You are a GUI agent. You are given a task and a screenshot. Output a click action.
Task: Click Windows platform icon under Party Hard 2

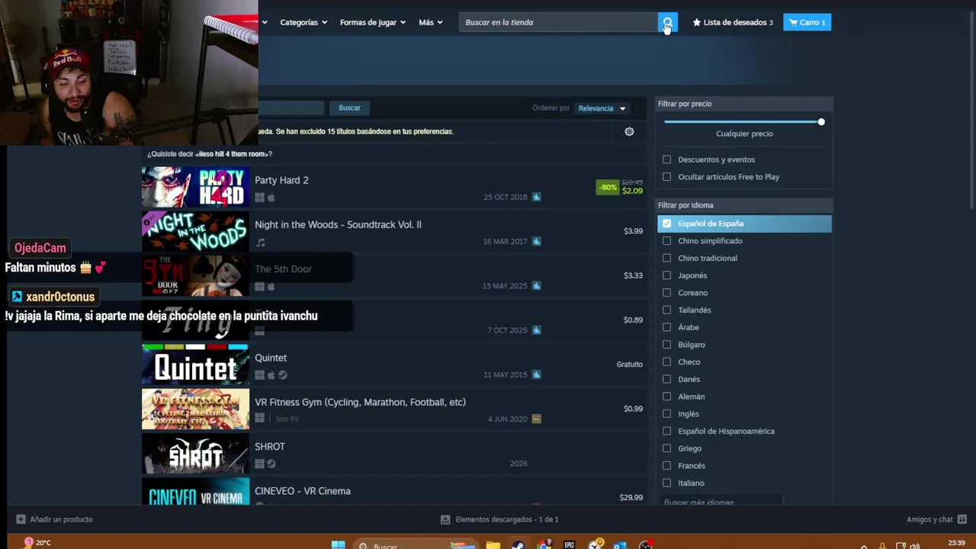(259, 197)
